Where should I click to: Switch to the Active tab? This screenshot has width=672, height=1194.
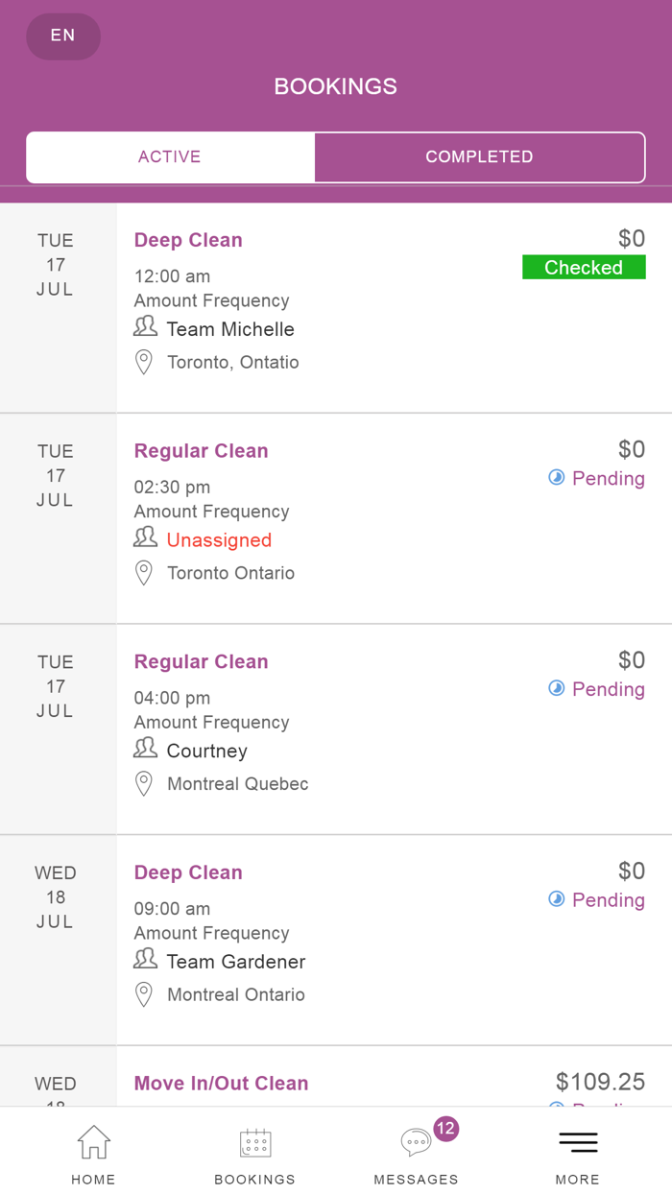click(170, 157)
